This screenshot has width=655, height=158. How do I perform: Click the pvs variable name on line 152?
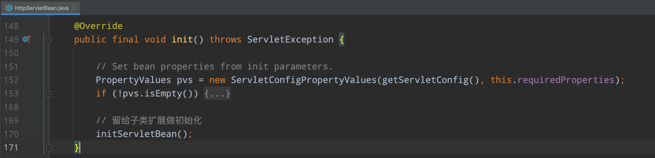pos(185,80)
